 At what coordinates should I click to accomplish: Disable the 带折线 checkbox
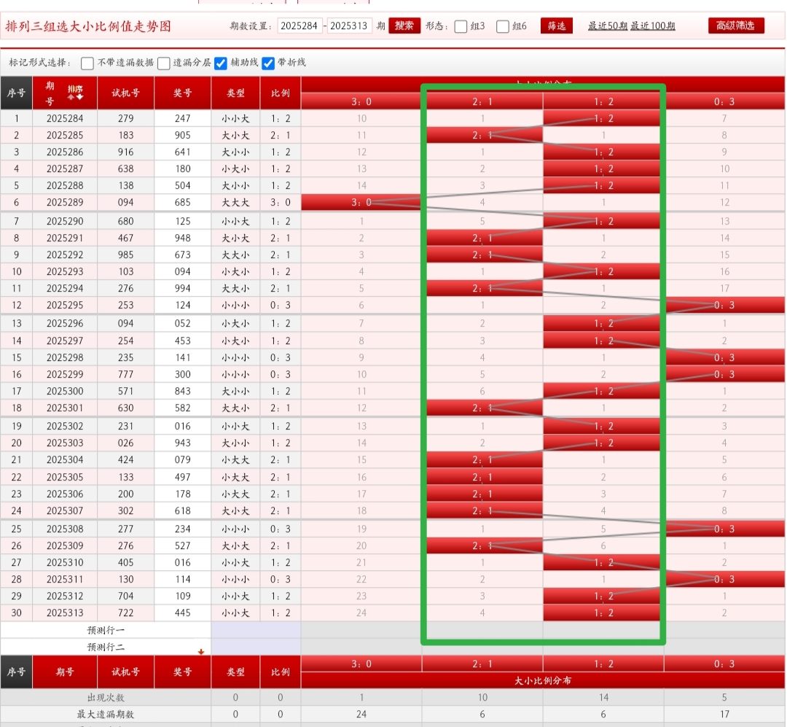click(x=268, y=63)
